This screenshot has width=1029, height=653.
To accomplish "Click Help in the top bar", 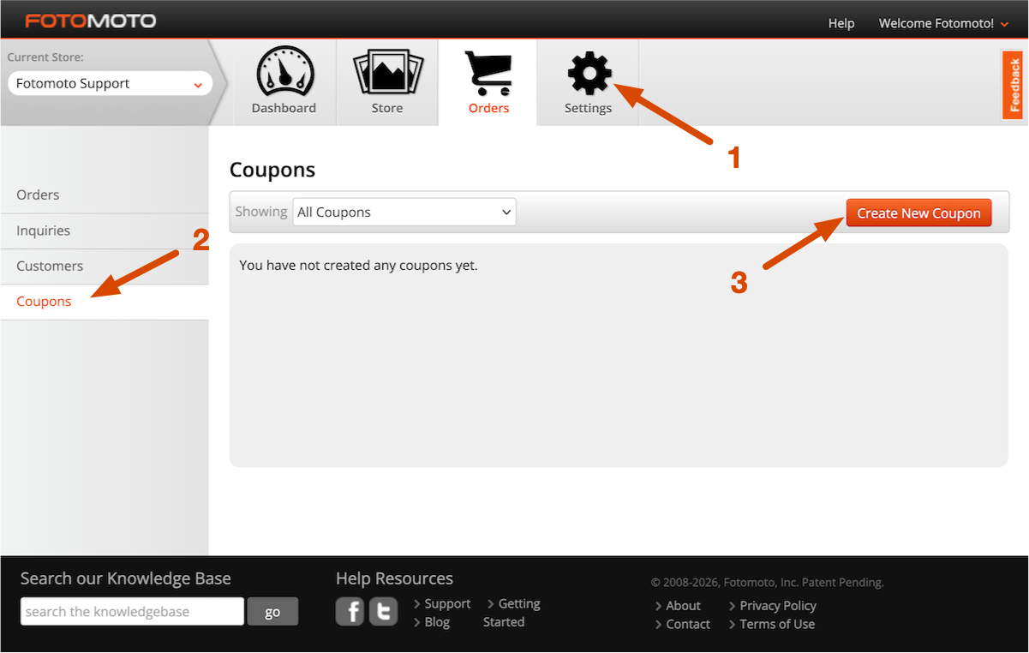I will (841, 23).
